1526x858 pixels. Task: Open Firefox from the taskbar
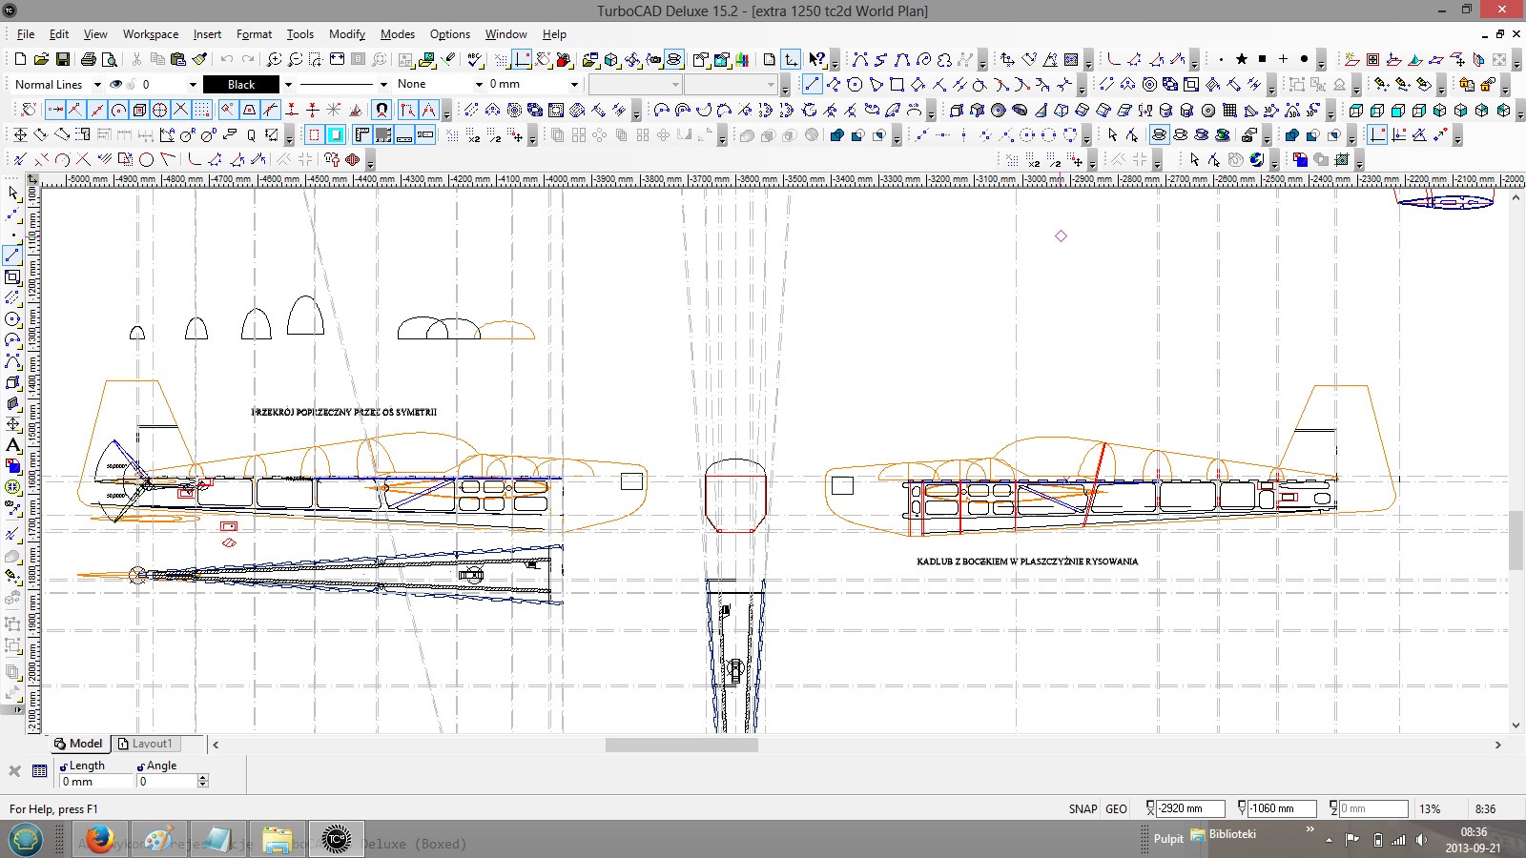click(x=99, y=840)
